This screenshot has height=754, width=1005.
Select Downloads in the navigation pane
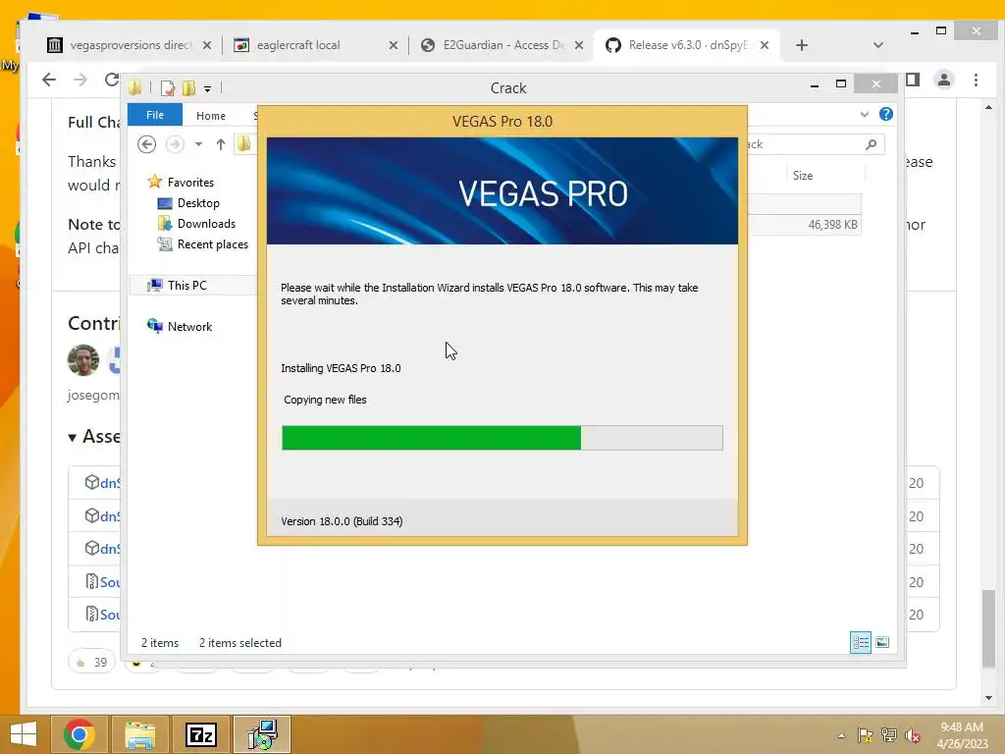click(x=206, y=223)
